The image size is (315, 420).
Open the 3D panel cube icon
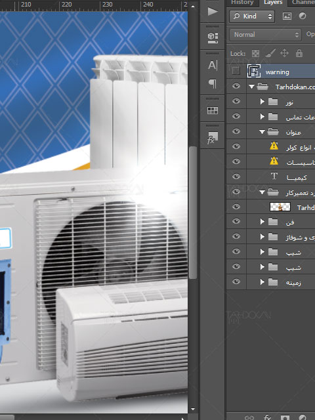[213, 38]
